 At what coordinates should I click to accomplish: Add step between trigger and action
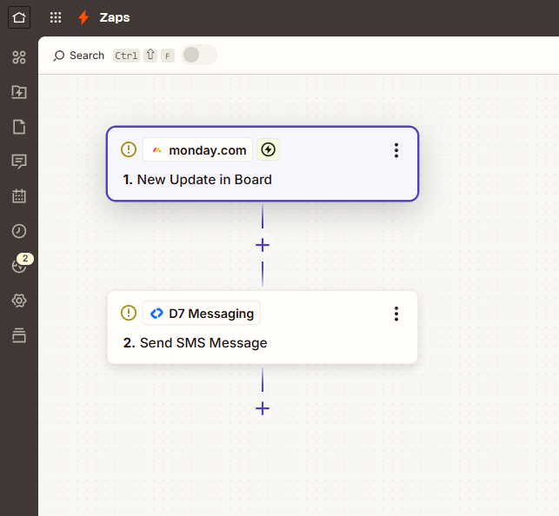263,245
